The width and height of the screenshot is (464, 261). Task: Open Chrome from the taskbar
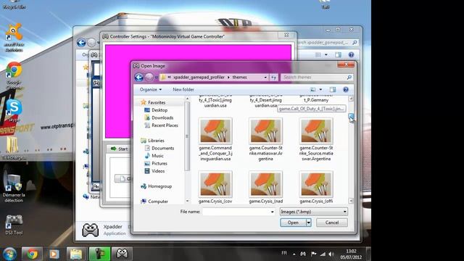[32, 254]
